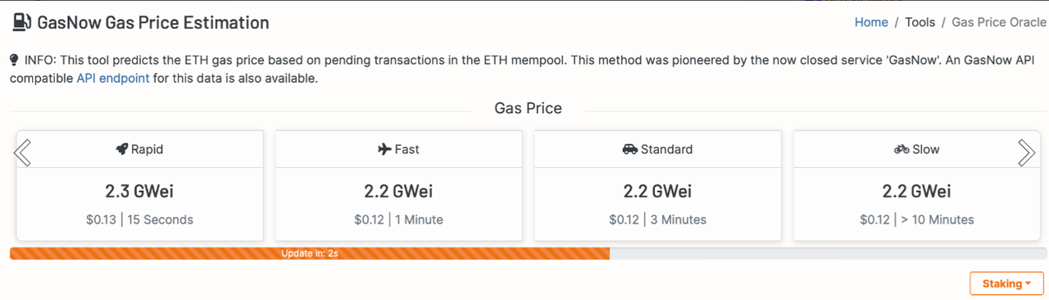Open the Staking dropdown
Image resolution: width=1049 pixels, height=300 pixels.
1006,284
